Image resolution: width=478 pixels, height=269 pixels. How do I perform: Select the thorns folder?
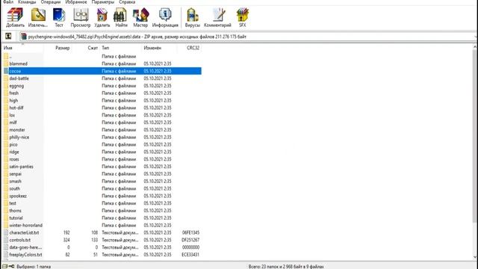[15, 210]
